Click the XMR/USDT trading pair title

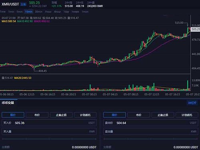10,4
